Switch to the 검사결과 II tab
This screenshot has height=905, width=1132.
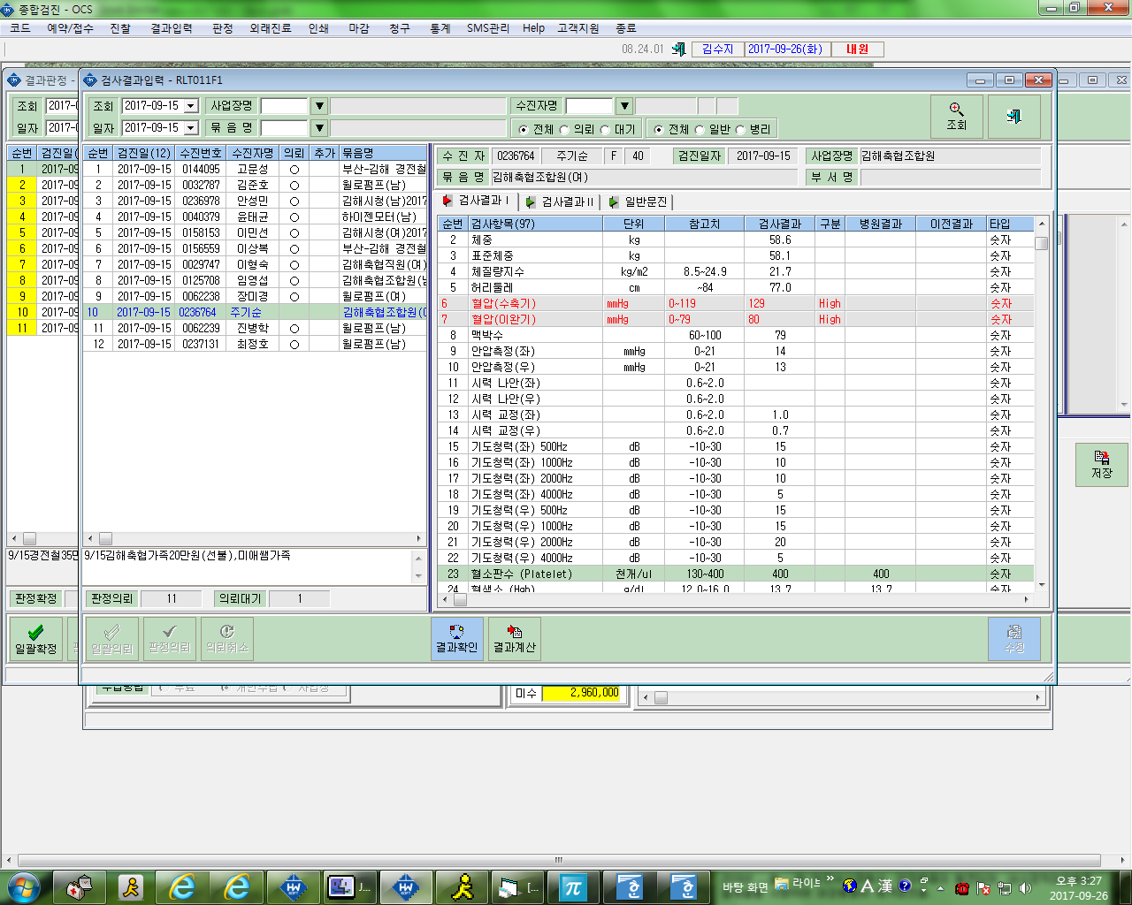pyautogui.click(x=561, y=202)
